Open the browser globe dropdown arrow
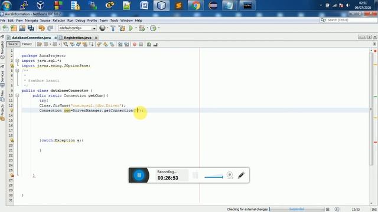378x212 pixels. coord(107,28)
